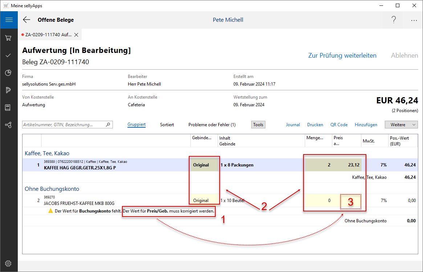Viewport: 423px width, 272px height.
Task: Click the article search input field
Action: (x=64, y=124)
